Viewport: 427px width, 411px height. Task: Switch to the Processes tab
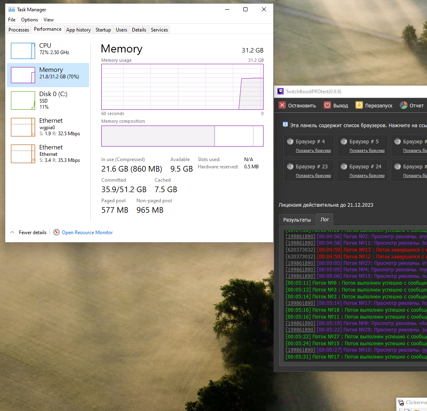click(x=19, y=30)
